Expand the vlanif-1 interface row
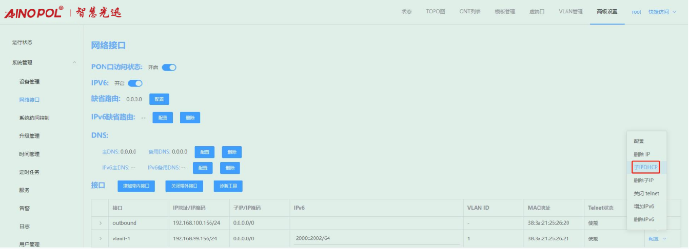Viewport: 689px width, 249px height. pos(101,239)
